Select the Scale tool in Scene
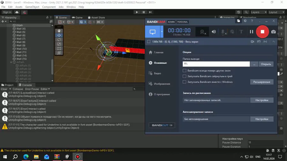The width and height of the screenshot is (287, 161). [59, 44]
